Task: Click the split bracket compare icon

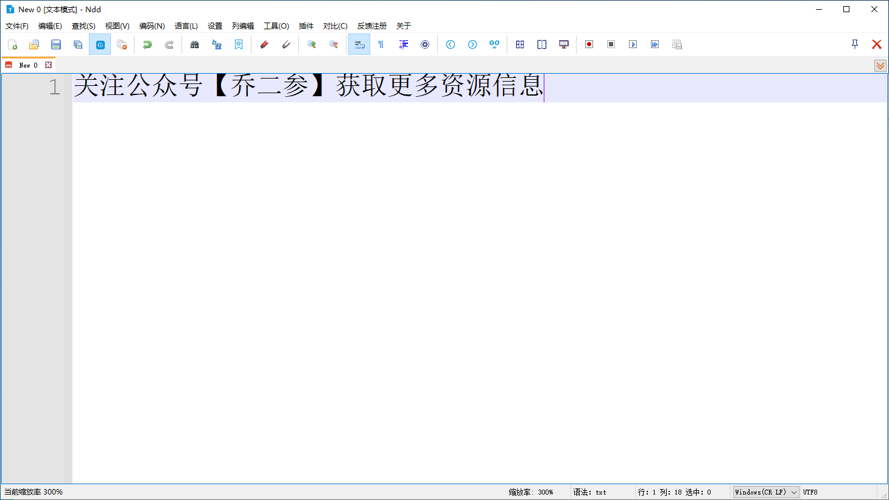Action: (542, 44)
